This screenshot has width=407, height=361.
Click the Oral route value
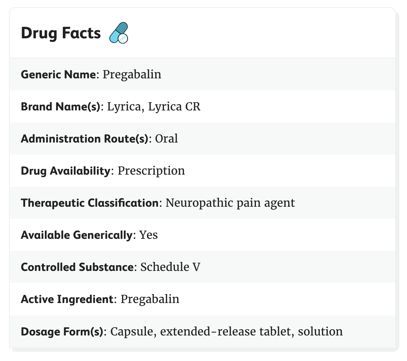[166, 139]
